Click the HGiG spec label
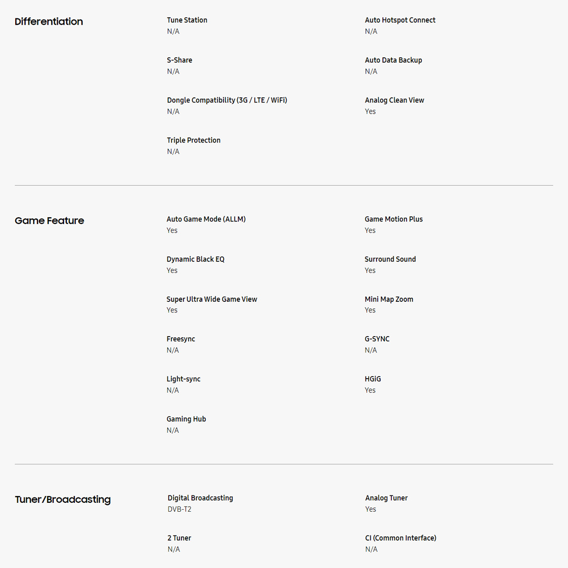Viewport: 568px width, 568px height. 373,379
